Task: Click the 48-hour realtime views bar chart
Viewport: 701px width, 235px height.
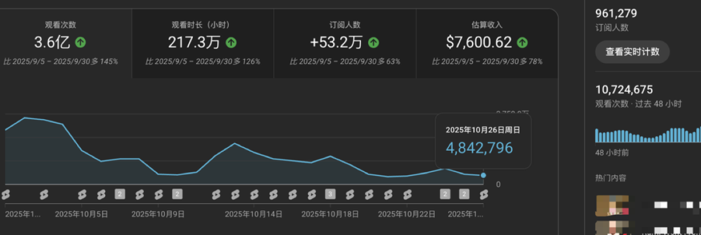Action: (x=648, y=135)
